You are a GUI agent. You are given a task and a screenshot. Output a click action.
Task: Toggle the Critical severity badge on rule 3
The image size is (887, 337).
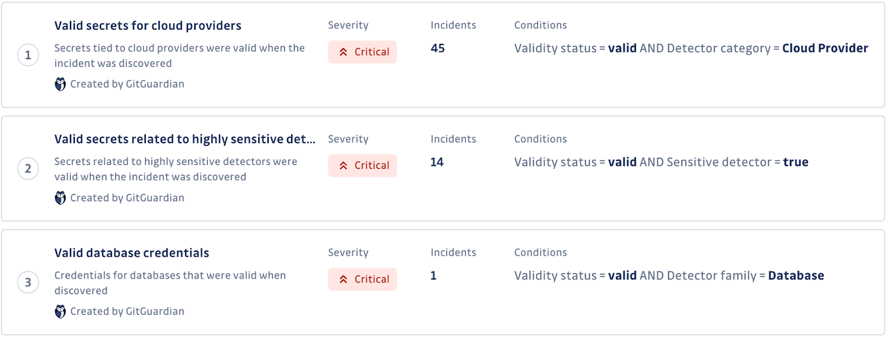[x=363, y=279]
